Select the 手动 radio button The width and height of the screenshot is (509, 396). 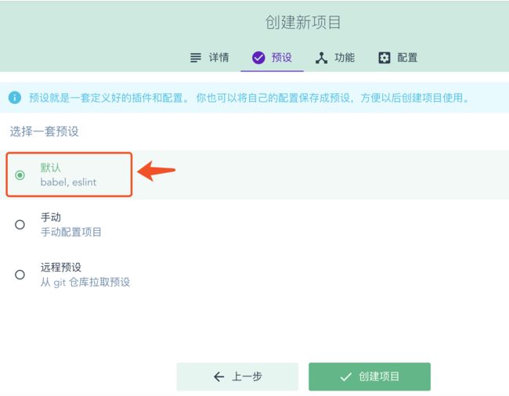coord(20,225)
